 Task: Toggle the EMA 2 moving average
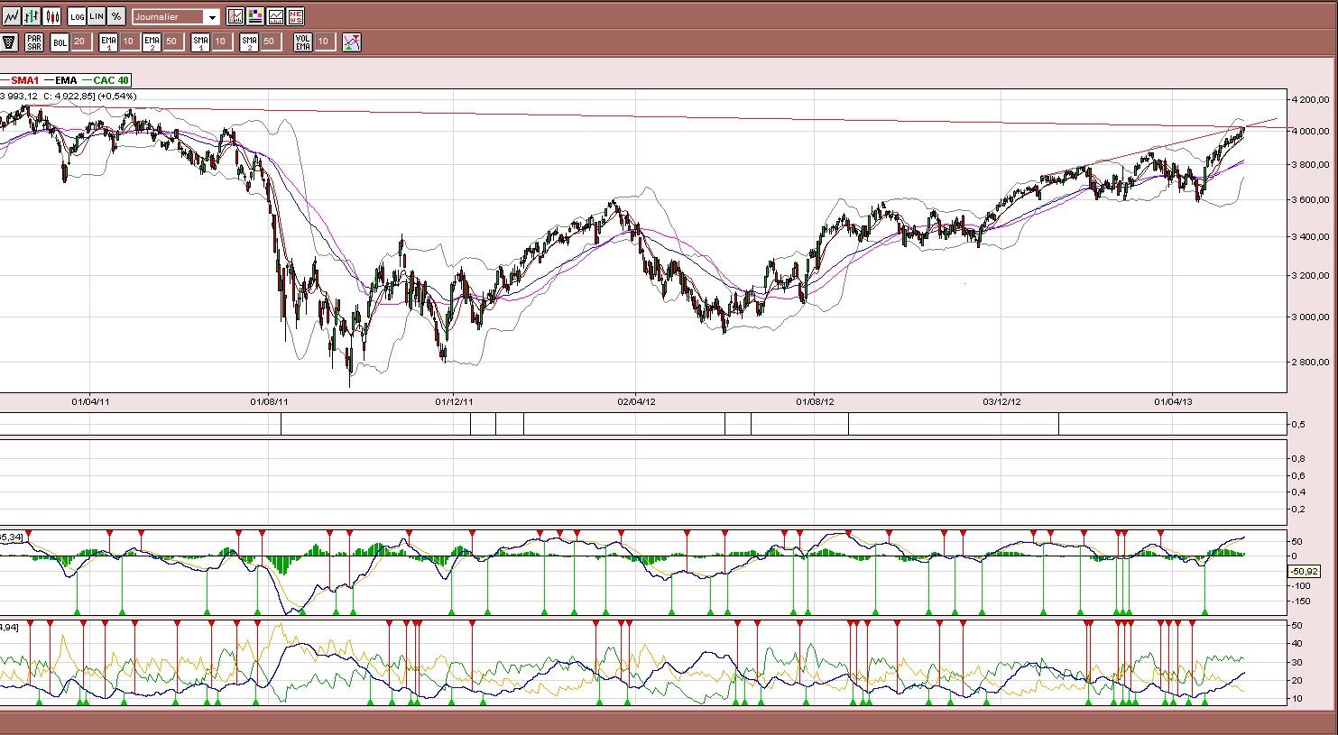point(152,42)
